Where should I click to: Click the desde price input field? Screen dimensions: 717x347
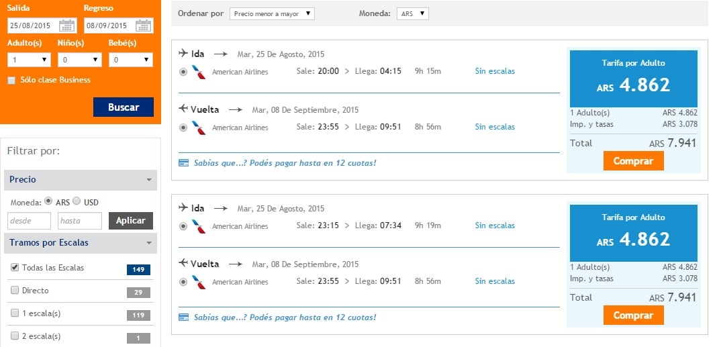tap(29, 221)
